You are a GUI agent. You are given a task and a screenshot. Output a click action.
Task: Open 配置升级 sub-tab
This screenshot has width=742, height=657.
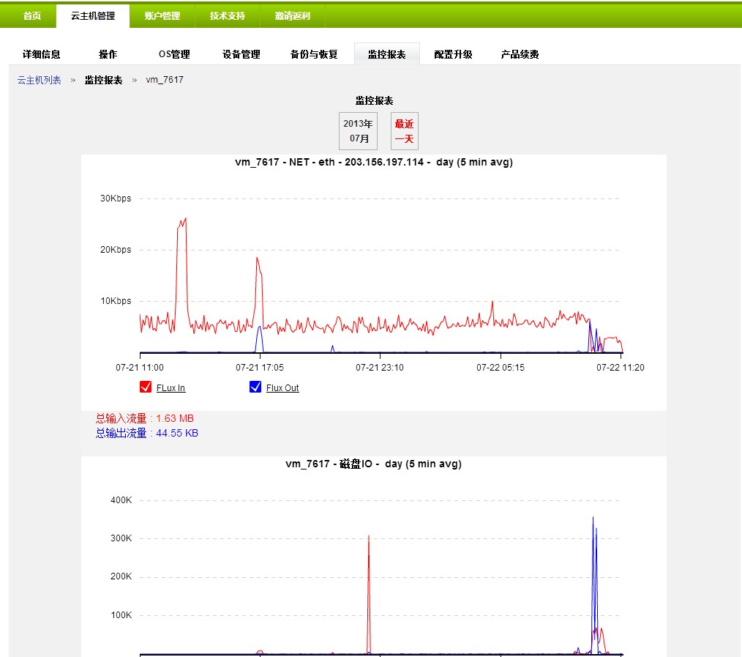click(453, 54)
